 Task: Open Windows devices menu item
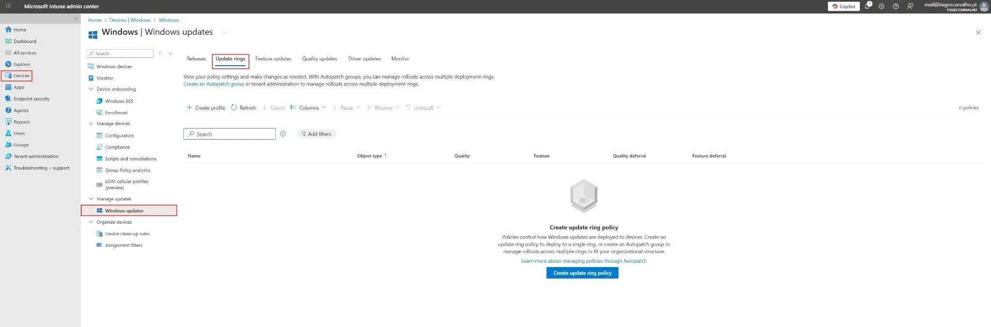[x=114, y=67]
